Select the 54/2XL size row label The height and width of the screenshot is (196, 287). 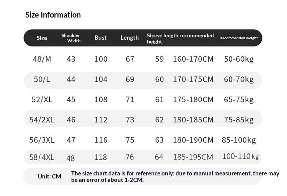[42, 120]
